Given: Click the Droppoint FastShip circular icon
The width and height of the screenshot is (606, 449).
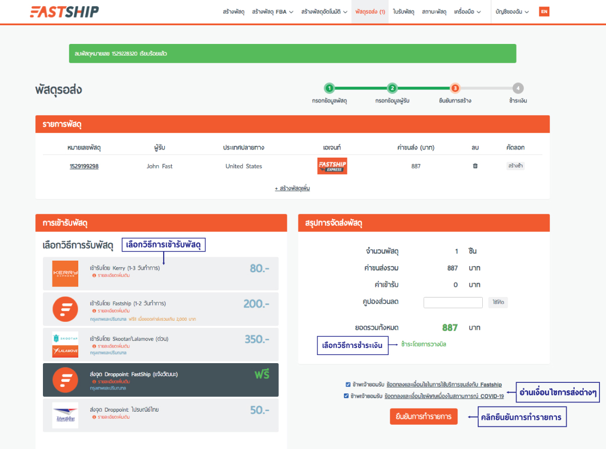Looking at the screenshot, I should click(65, 379).
